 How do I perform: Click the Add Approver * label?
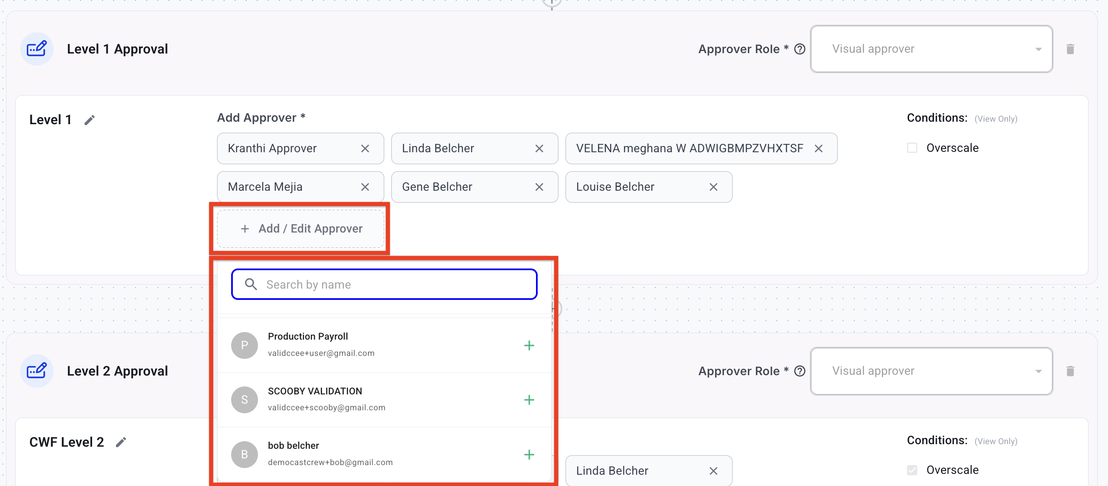(x=261, y=118)
